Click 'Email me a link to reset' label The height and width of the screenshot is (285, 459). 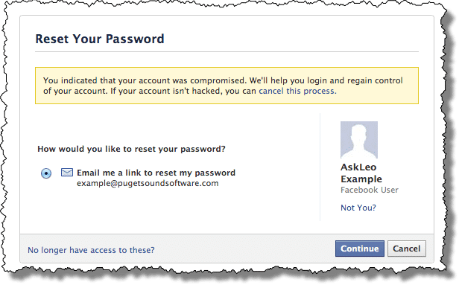(156, 173)
